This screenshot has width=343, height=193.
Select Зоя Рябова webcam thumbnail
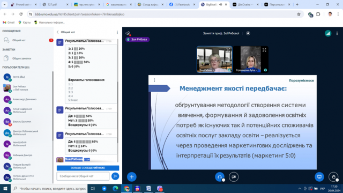click(214, 60)
